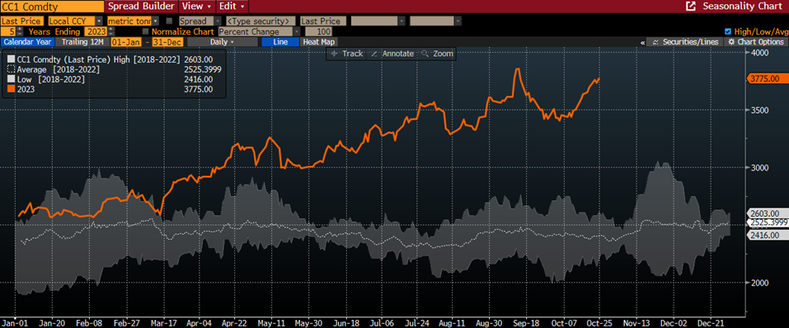Click the years count stepper arrows
The width and height of the screenshot is (789, 328).
tap(20, 31)
